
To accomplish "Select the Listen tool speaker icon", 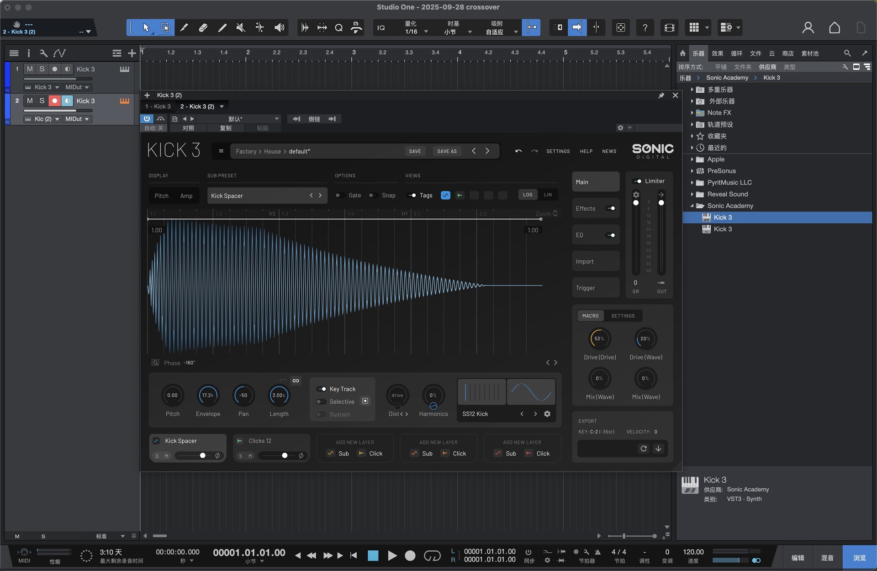I will 279,27.
